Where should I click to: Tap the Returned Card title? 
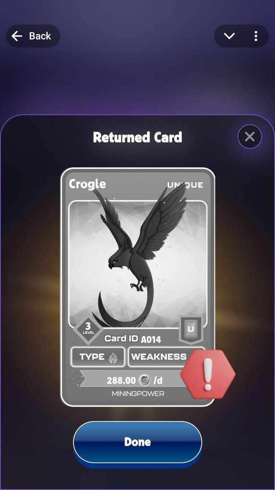[x=137, y=137]
